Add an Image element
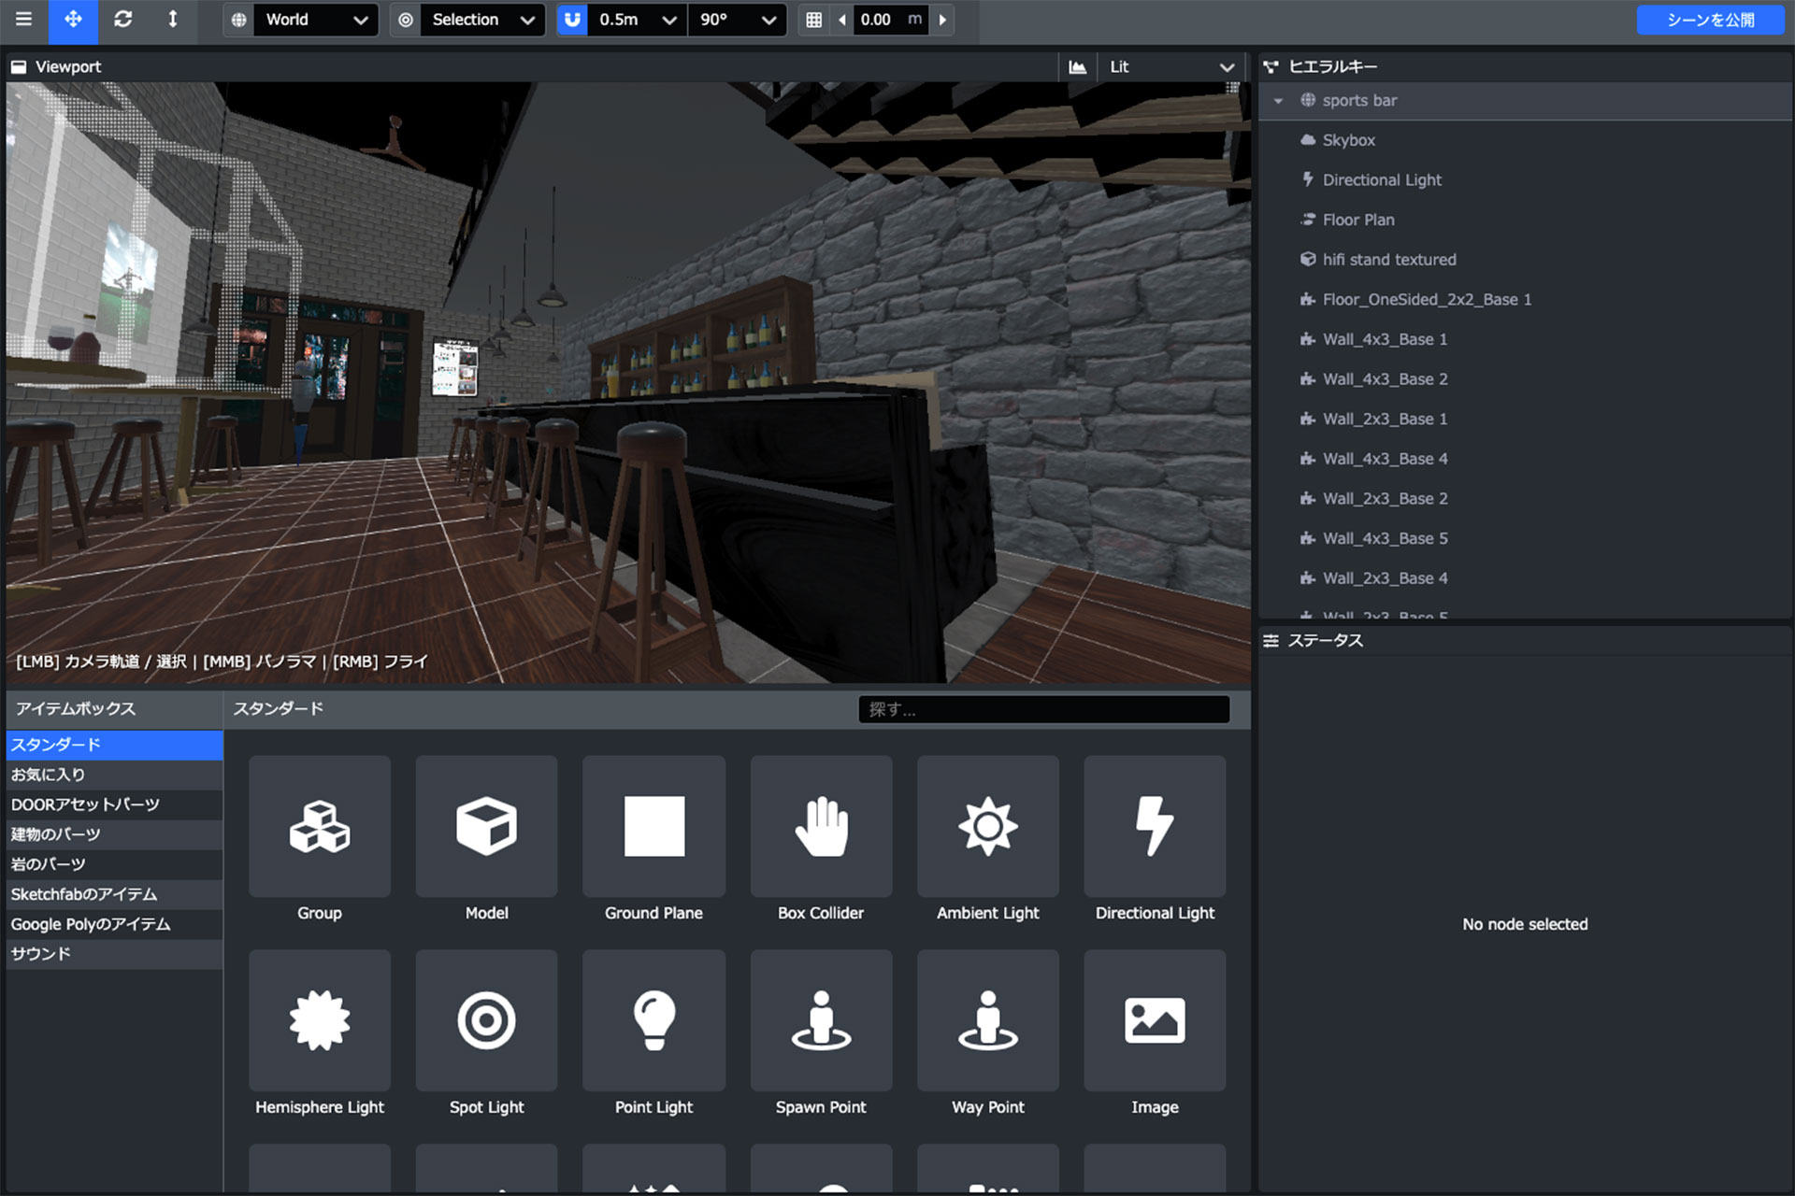The height and width of the screenshot is (1196, 1795). tap(1155, 1020)
